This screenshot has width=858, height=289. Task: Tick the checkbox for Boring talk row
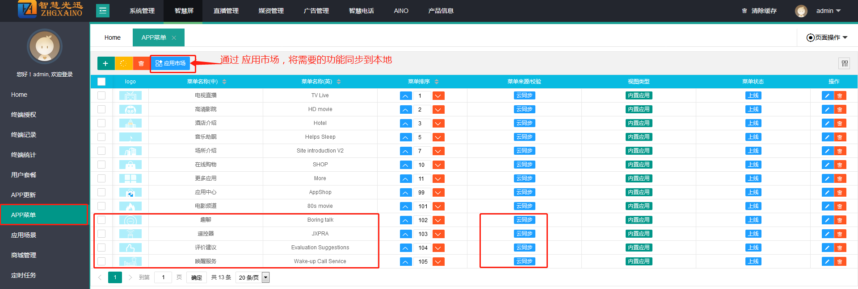(101, 220)
